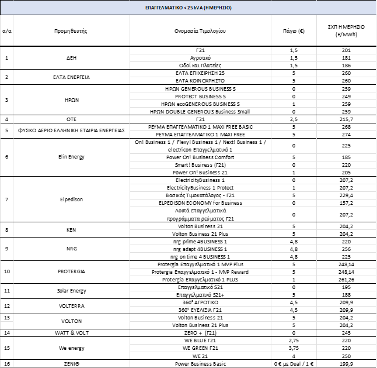Click the 261,26 price value
Viewport: 377px width, 368px height.
click(346, 280)
